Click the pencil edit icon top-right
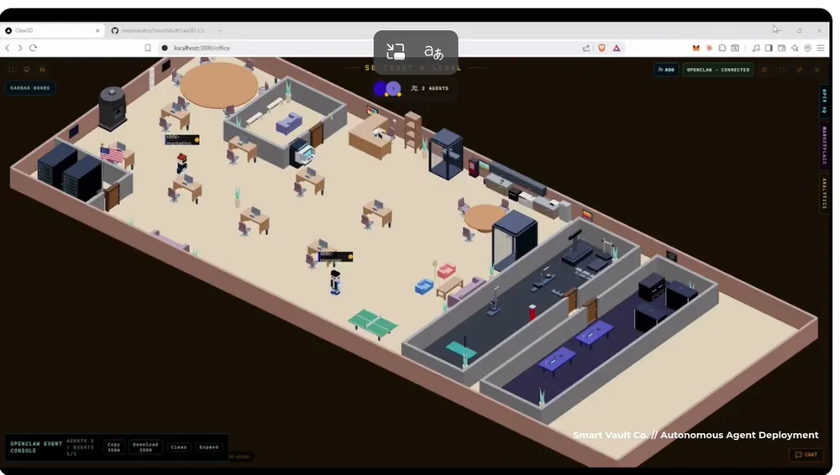Screen dimensions: 840x475 (800, 70)
